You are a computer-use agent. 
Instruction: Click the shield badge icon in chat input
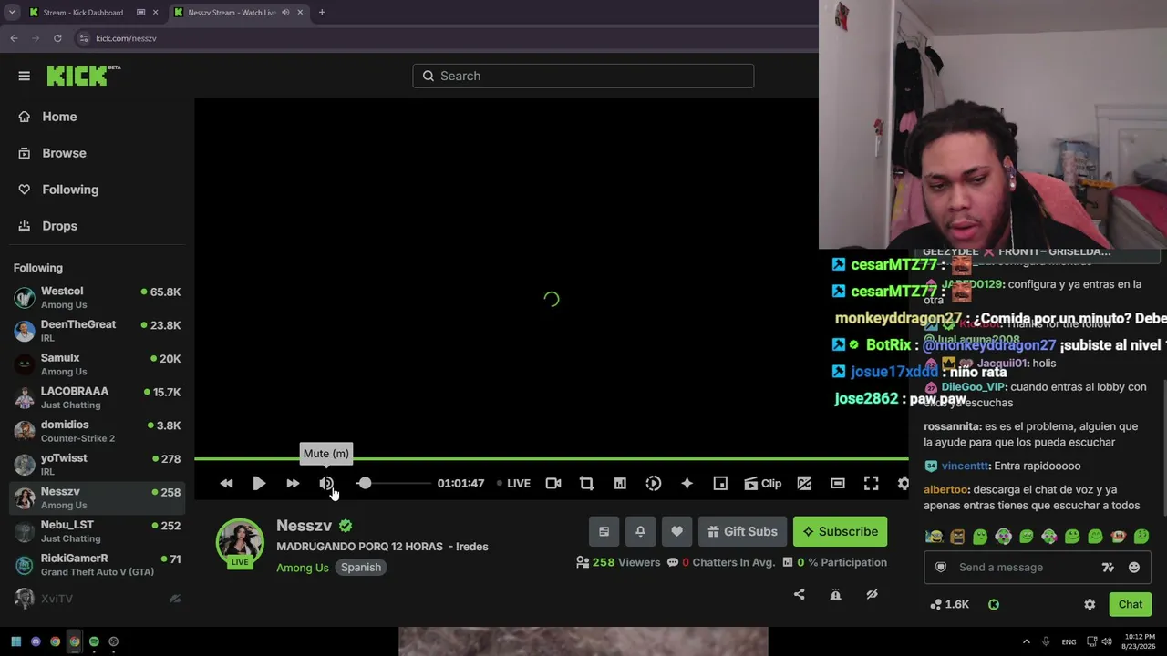pos(941,567)
